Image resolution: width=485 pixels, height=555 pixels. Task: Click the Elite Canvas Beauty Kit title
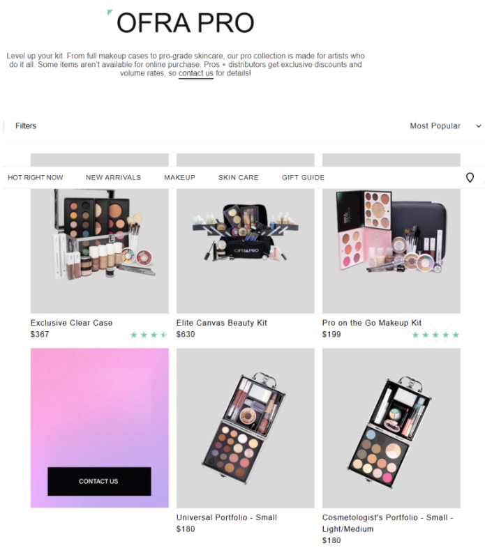(222, 323)
